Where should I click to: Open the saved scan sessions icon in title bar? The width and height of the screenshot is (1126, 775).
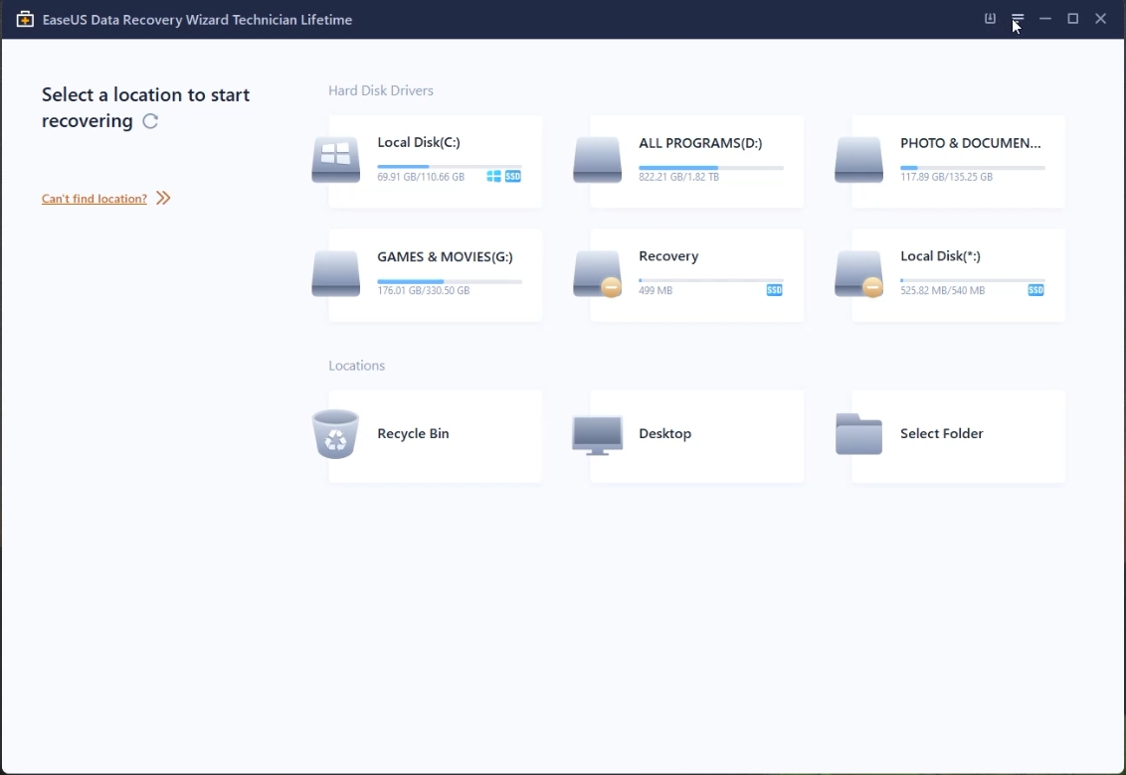pyautogui.click(x=990, y=19)
